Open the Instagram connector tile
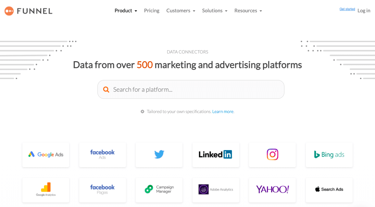The height and width of the screenshot is (207, 375). pos(272,155)
